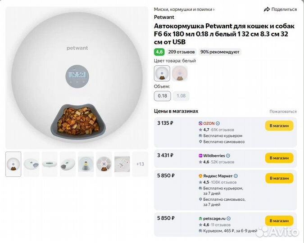Click the Яндекс Маркет logo icon
This screenshot has width=304, height=243.
200,176
